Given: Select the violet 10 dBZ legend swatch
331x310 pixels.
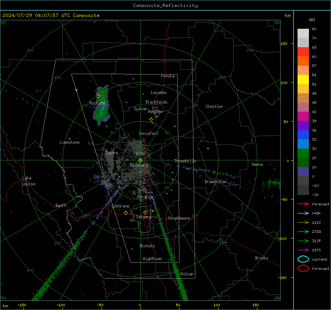Looking at the screenshot, I should tap(303, 172).
